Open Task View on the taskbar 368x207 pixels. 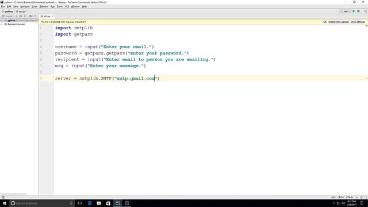point(80,203)
